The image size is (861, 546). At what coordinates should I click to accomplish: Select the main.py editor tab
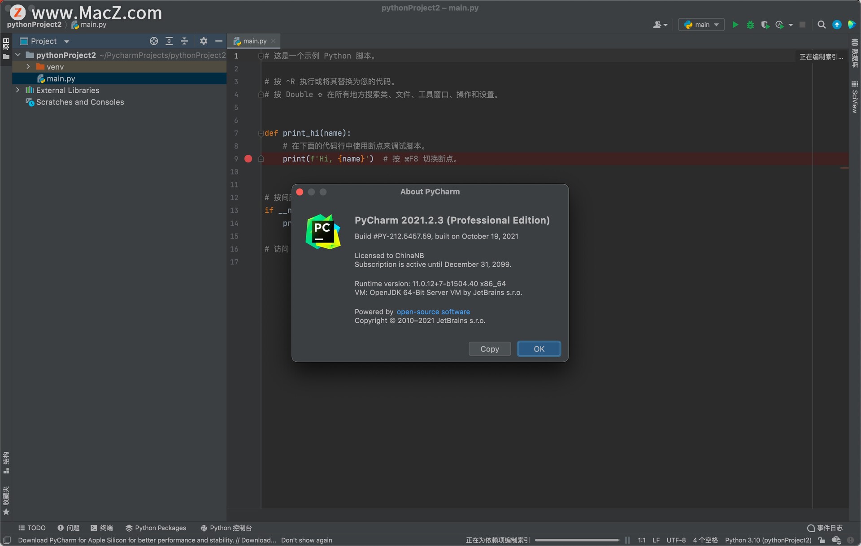(x=254, y=41)
